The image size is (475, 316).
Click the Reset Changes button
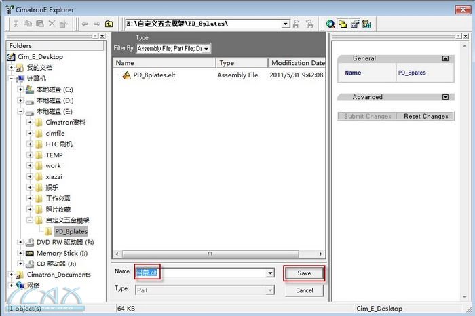pos(425,116)
